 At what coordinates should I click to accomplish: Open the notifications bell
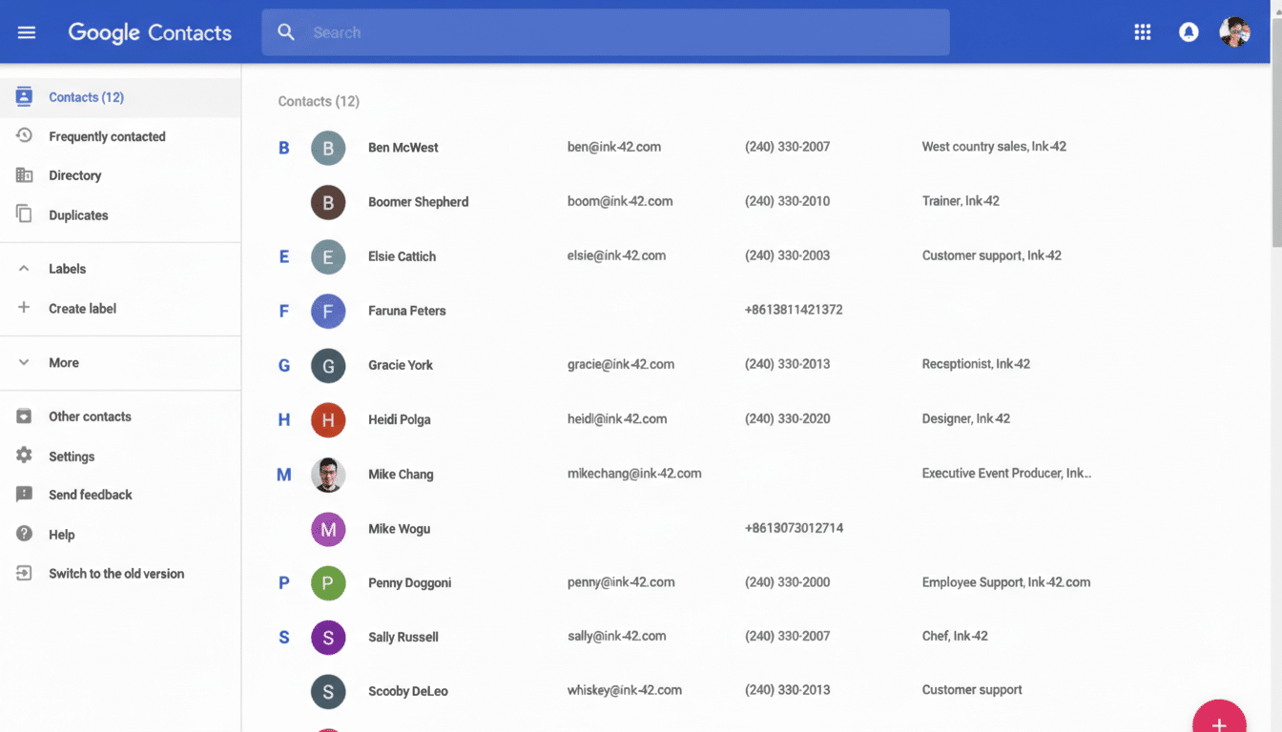(x=1189, y=31)
